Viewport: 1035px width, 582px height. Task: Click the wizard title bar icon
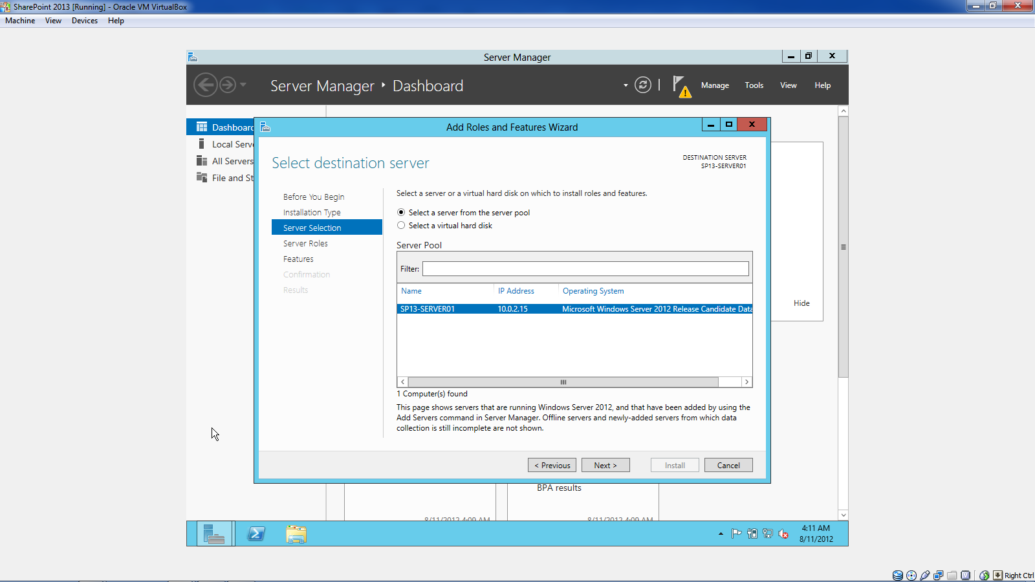pyautogui.click(x=265, y=127)
